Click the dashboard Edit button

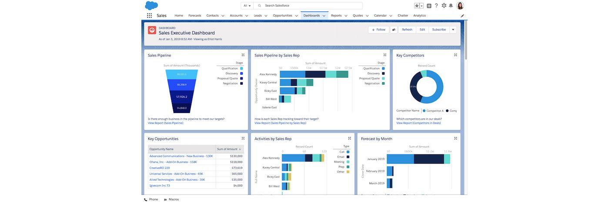click(x=422, y=30)
